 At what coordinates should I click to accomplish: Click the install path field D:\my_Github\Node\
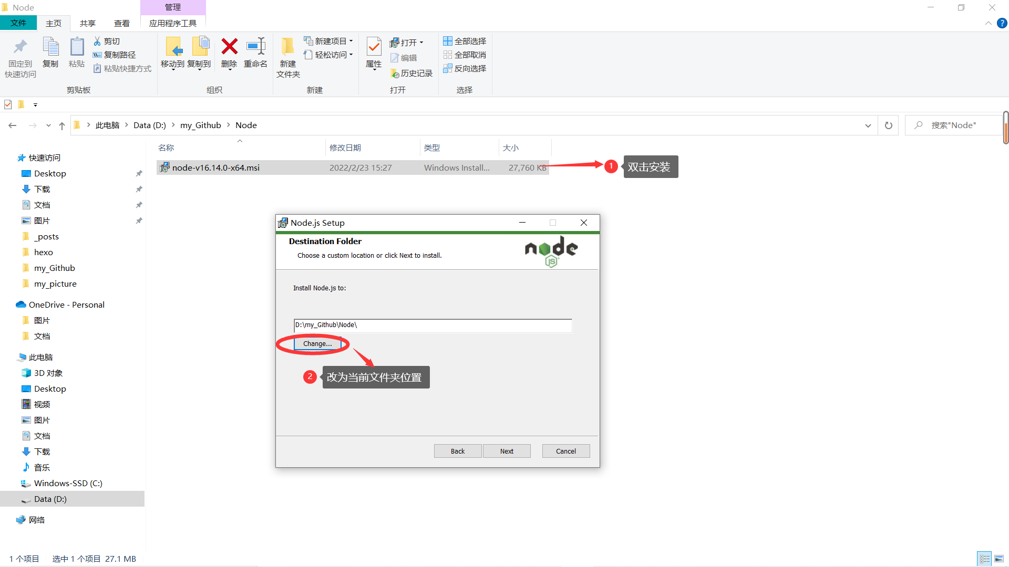[x=433, y=325]
